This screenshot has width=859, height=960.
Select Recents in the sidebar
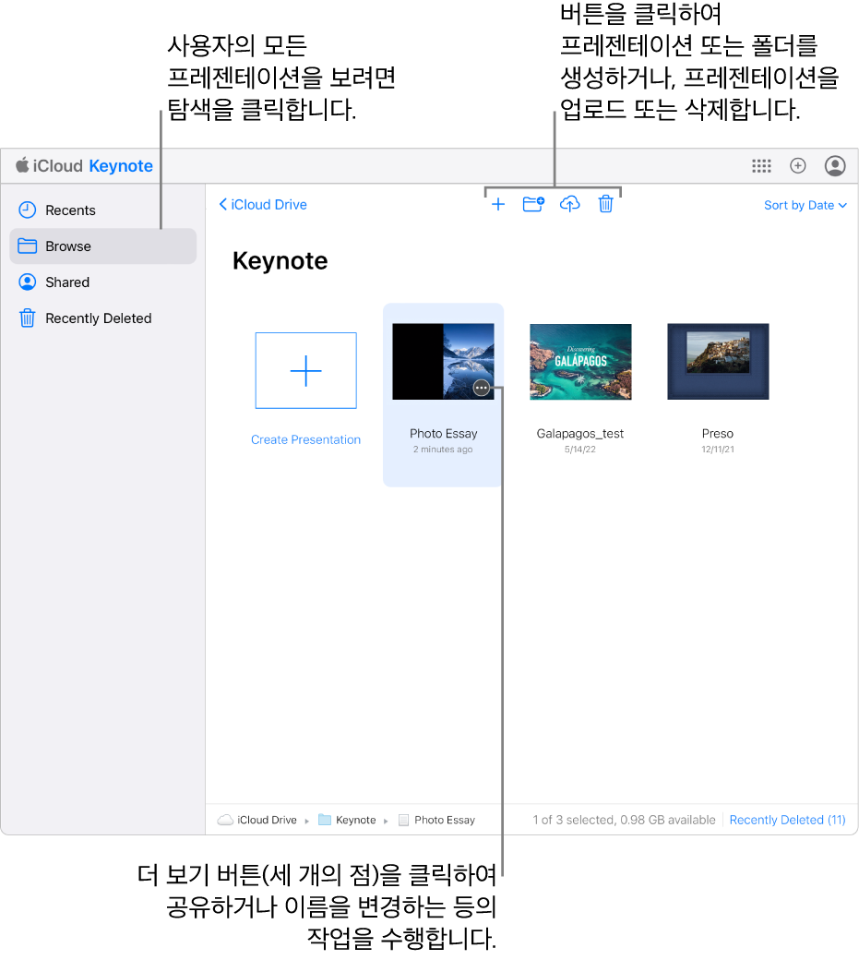pyautogui.click(x=102, y=210)
